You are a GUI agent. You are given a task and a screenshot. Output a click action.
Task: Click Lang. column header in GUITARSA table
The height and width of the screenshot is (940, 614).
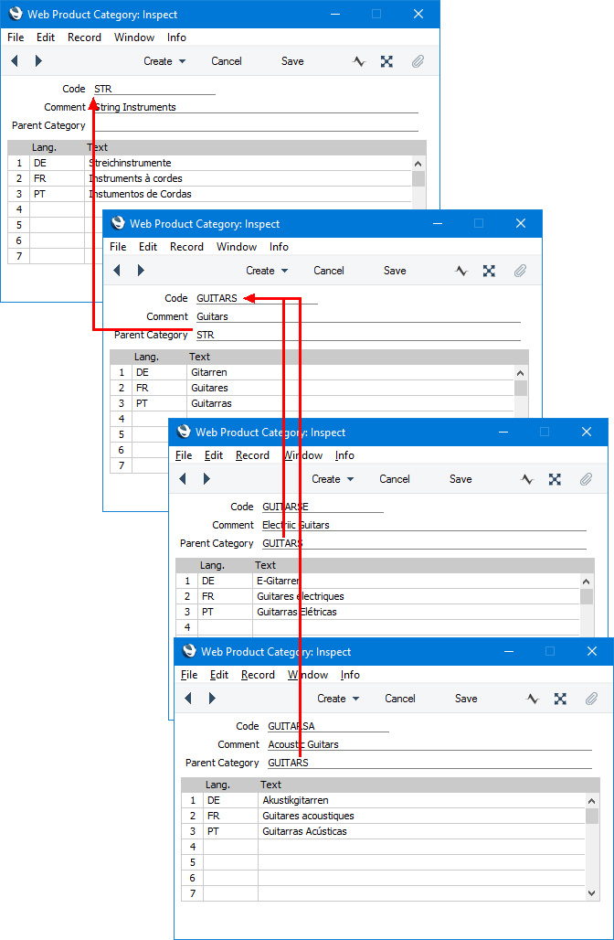(x=218, y=785)
